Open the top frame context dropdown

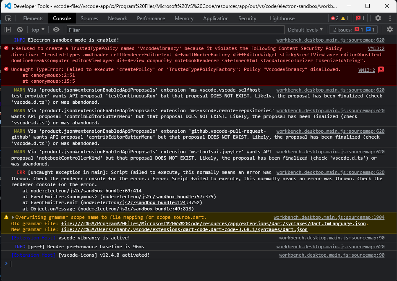pyautogui.click(x=37, y=29)
